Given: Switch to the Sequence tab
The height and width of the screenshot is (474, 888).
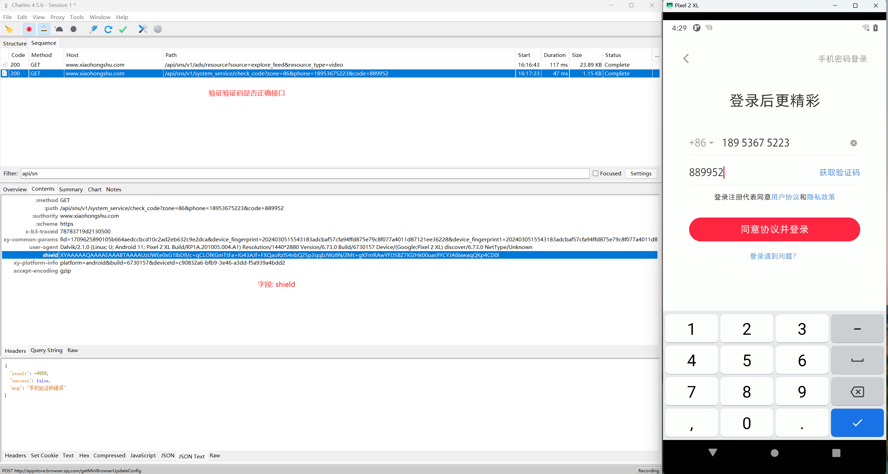Looking at the screenshot, I should coord(44,43).
